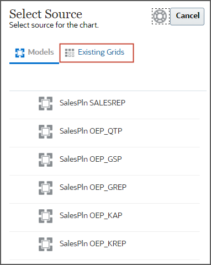The image size is (211, 265).
Task: Click the SalesPln OEP_GSP model icon
Action: click(x=45, y=160)
